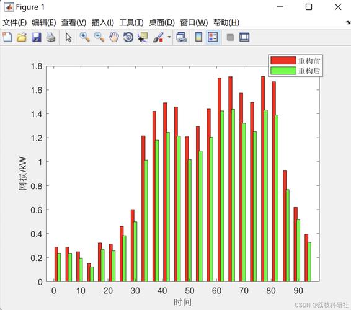Save the figure with the floppy disk icon
The height and width of the screenshot is (310, 351).
[36, 37]
